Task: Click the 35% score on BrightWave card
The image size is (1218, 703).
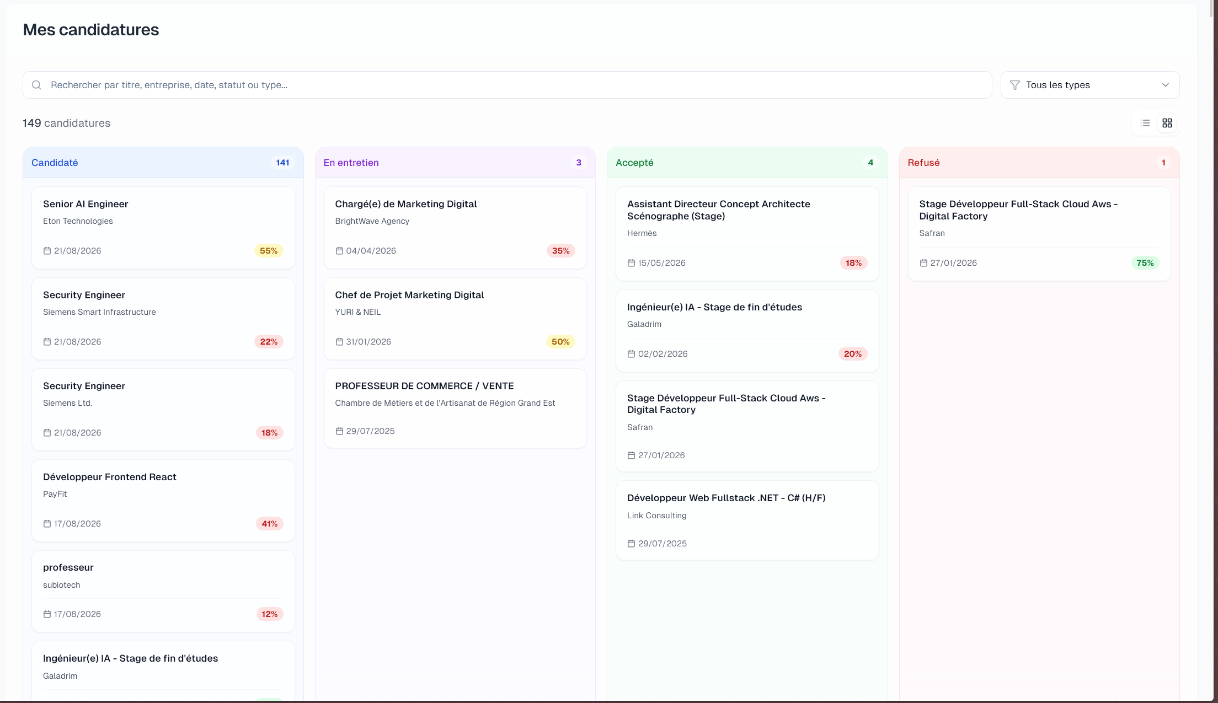Action: (x=561, y=251)
